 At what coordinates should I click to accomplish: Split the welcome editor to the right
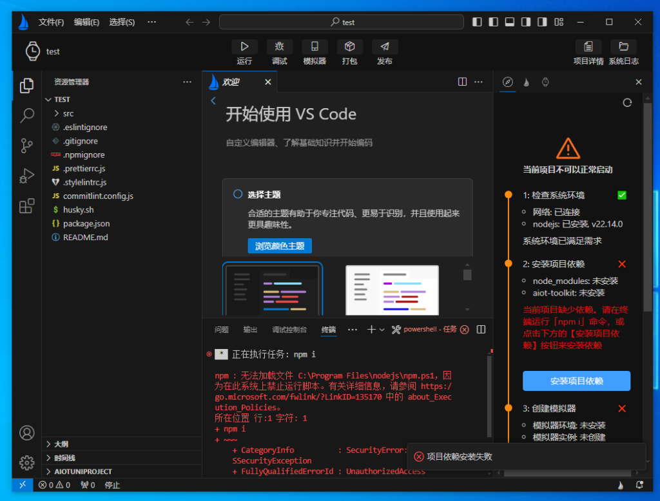(462, 82)
